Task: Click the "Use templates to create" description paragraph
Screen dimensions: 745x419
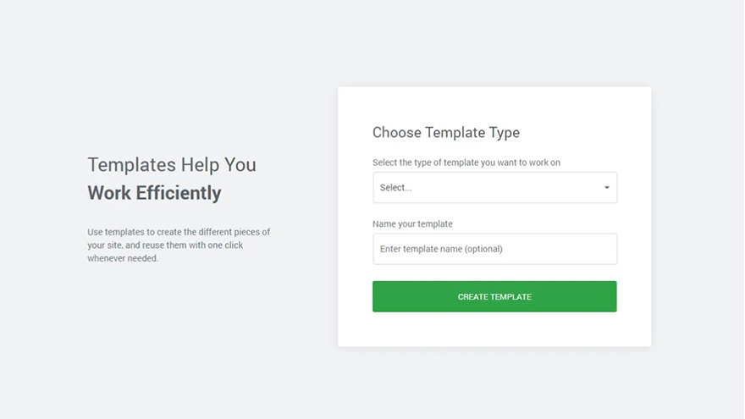Action: pos(179,245)
